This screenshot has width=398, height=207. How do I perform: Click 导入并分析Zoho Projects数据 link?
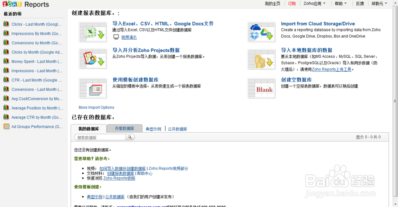click(x=146, y=50)
